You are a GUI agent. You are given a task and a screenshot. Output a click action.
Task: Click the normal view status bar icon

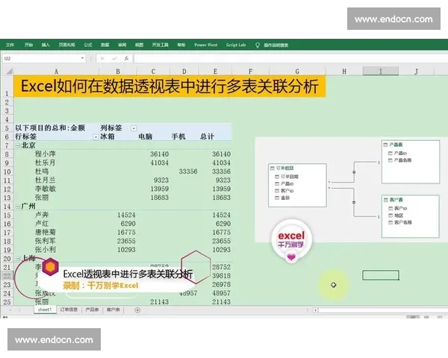pos(413,317)
